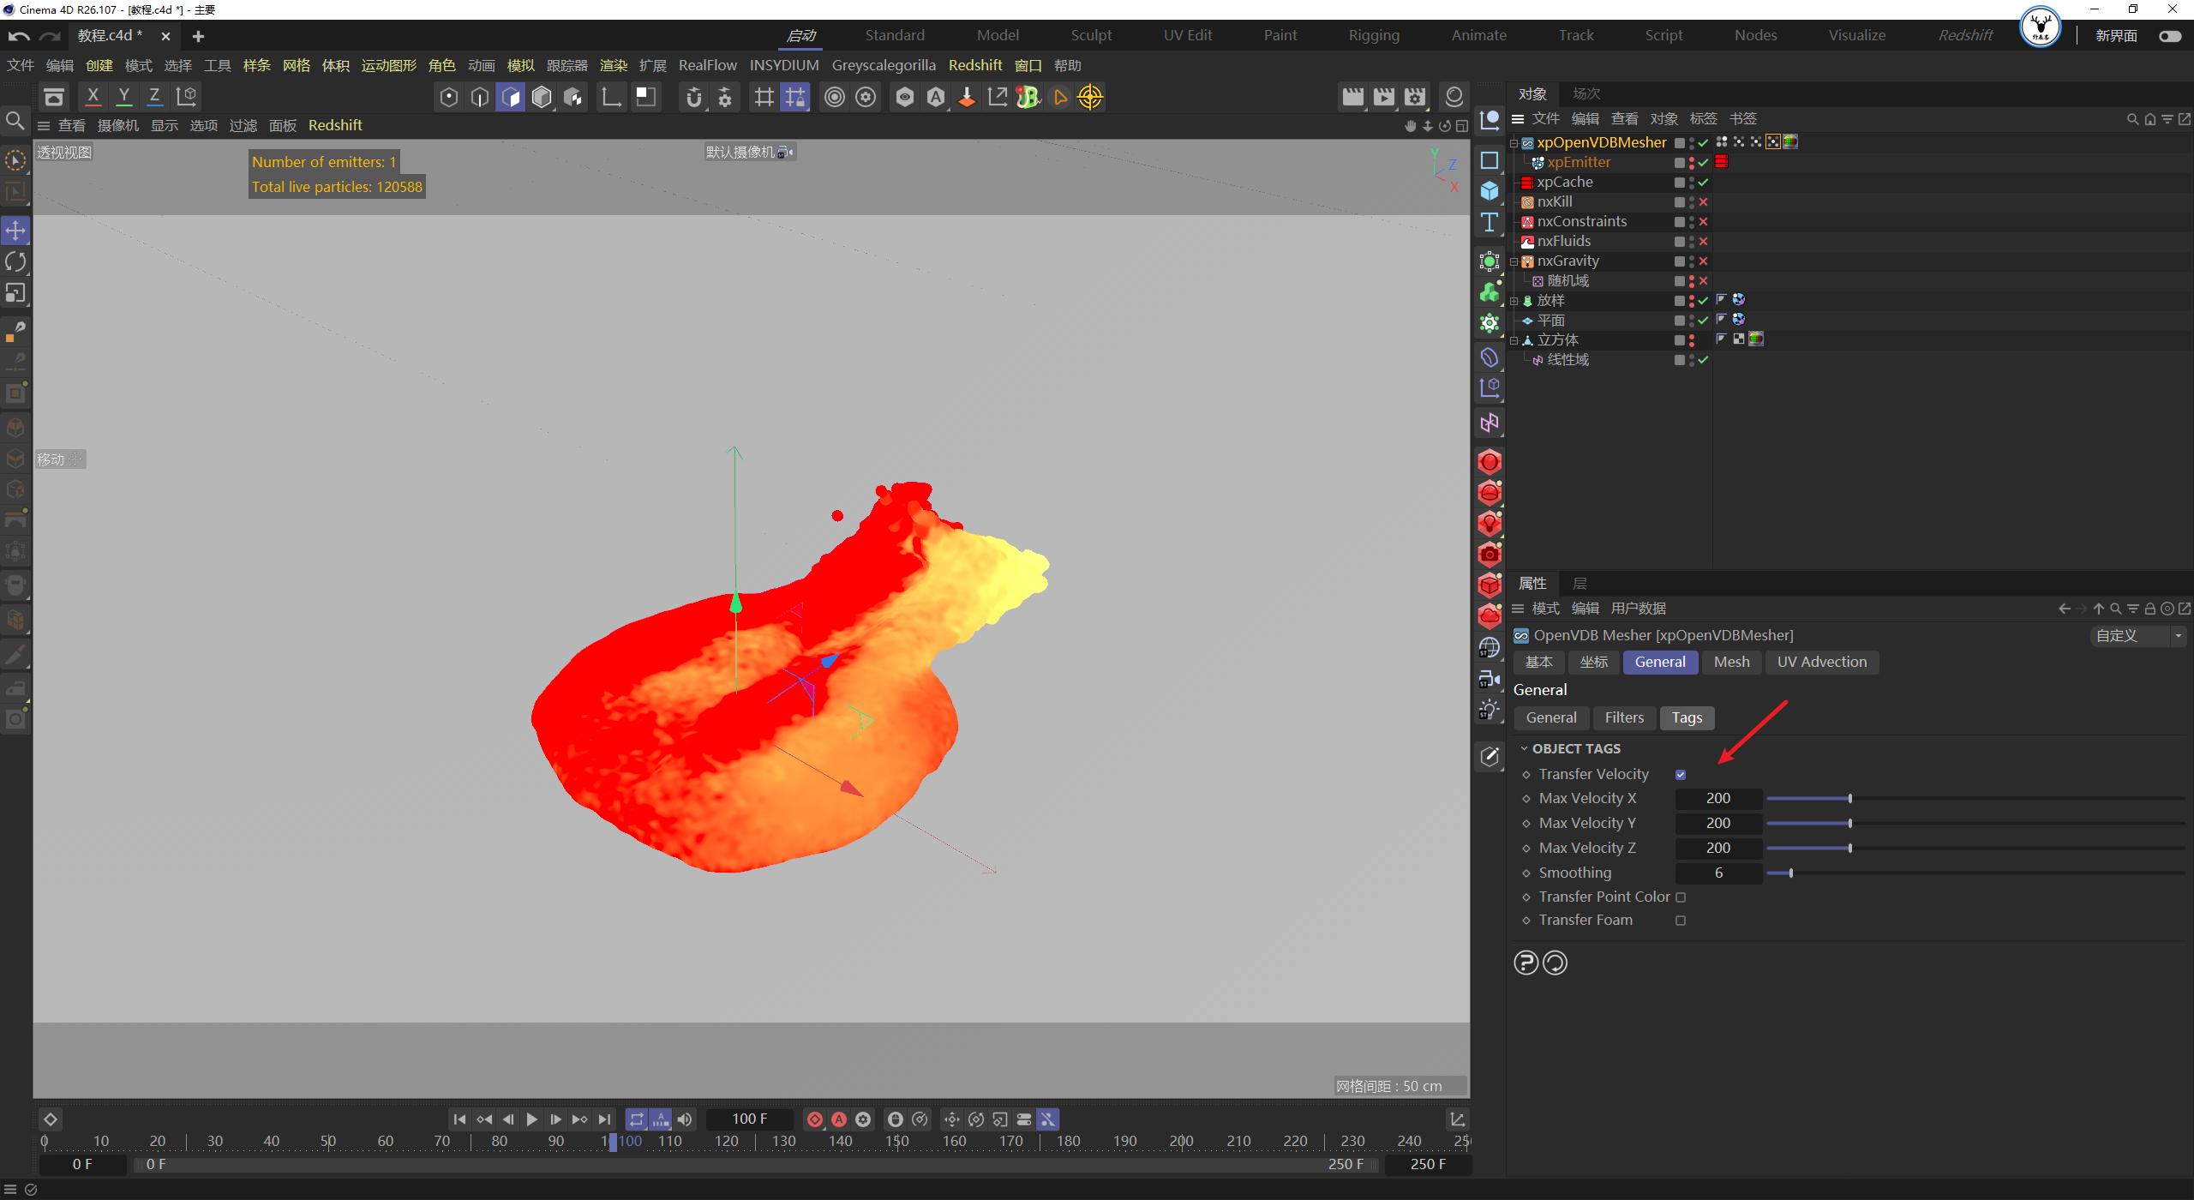Viewport: 2194px width, 1200px height.
Task: Select the nxFluids object icon
Action: click(1526, 241)
